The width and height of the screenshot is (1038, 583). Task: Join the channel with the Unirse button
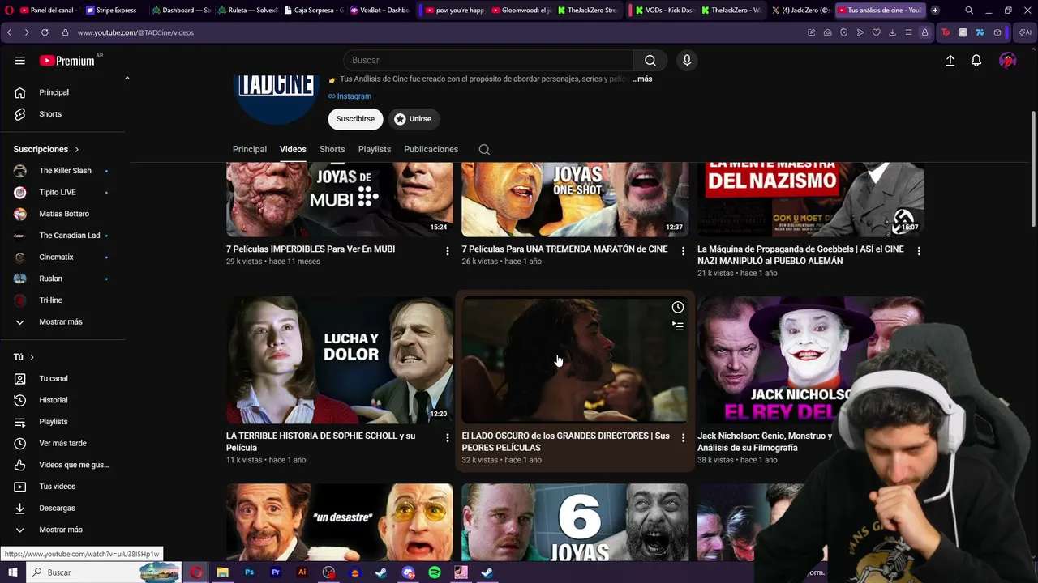(414, 119)
